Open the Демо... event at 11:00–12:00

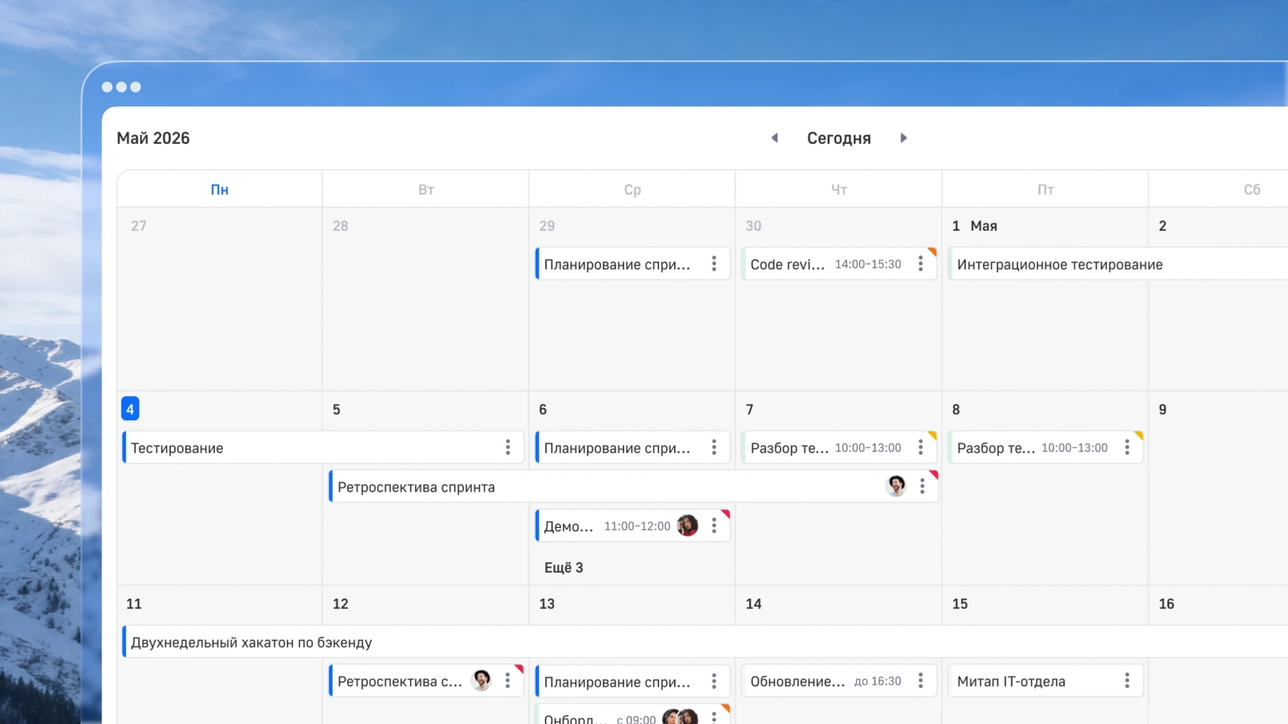[x=633, y=525]
